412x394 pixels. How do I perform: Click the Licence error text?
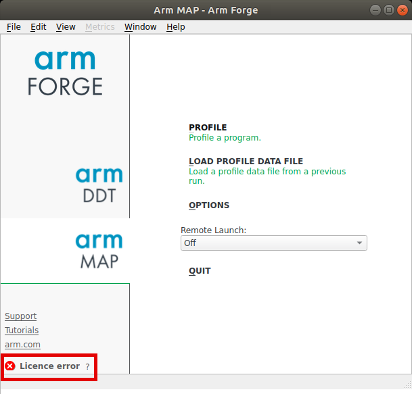point(49,366)
